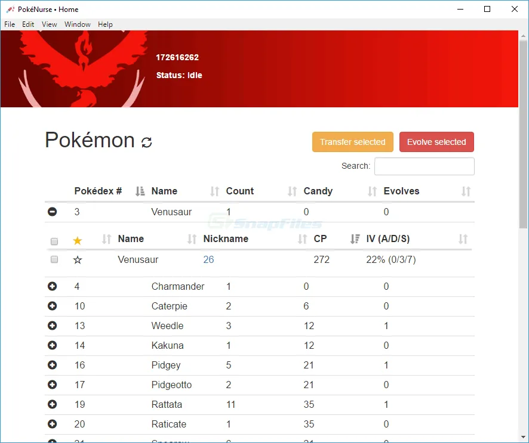Click the Caterpie name cell
This screenshot has height=443, width=529.
(170, 306)
